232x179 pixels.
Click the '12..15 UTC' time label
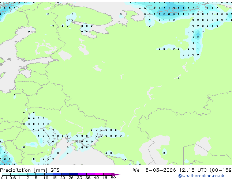pyautogui.click(x=193, y=170)
